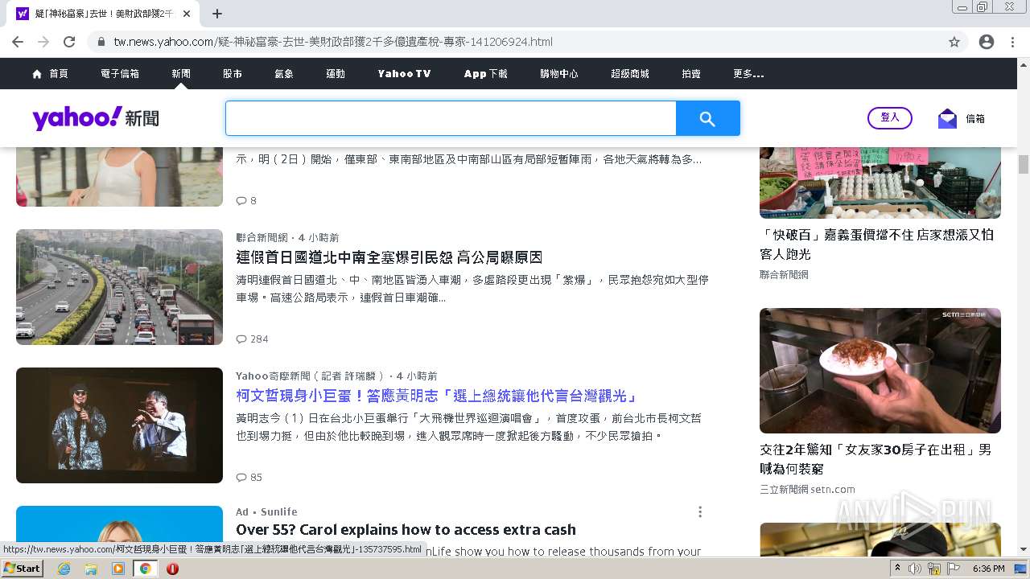Bookmark this page with star icon

(954, 42)
